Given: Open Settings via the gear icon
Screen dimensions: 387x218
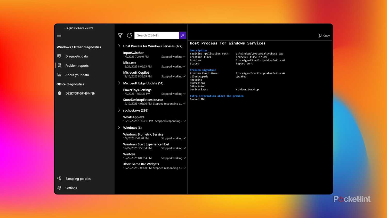Looking at the screenshot, I should click(59, 188).
